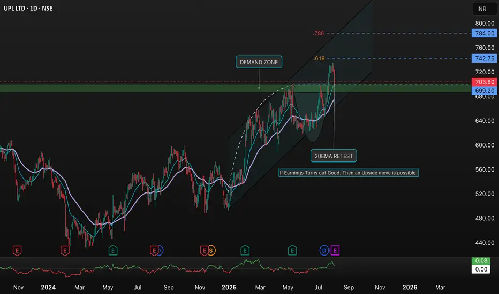This screenshot has height=294, width=499.
Task: Open the INR currency selector
Action: [x=485, y=9]
